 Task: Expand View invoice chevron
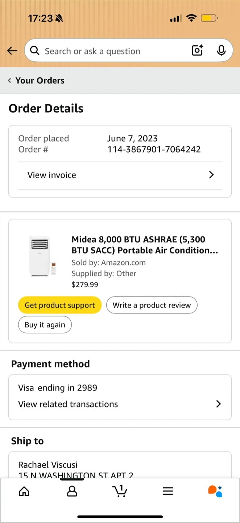212,175
